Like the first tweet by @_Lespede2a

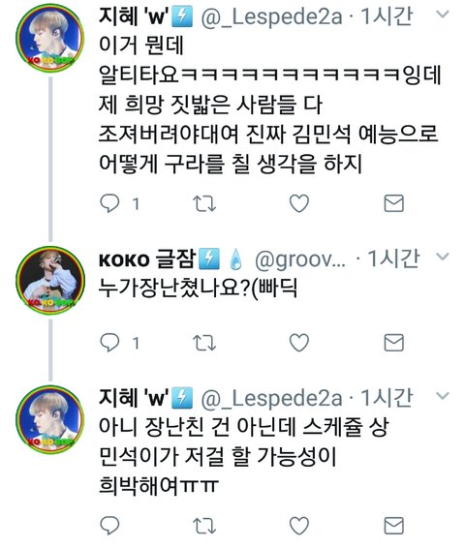pos(299,203)
